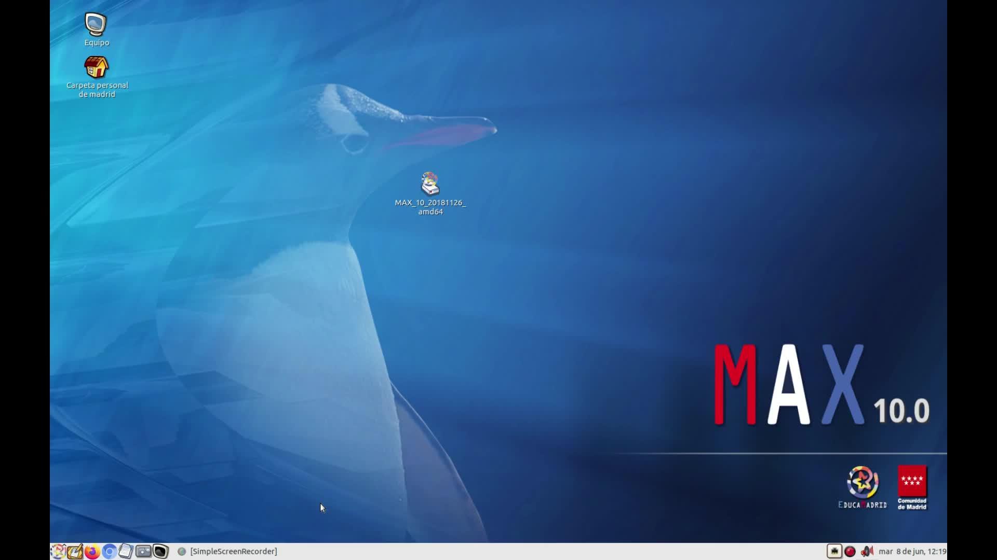Click the 'MAX_10_20181126_amd64' file name label
This screenshot has height=560, width=997.
[x=430, y=207]
